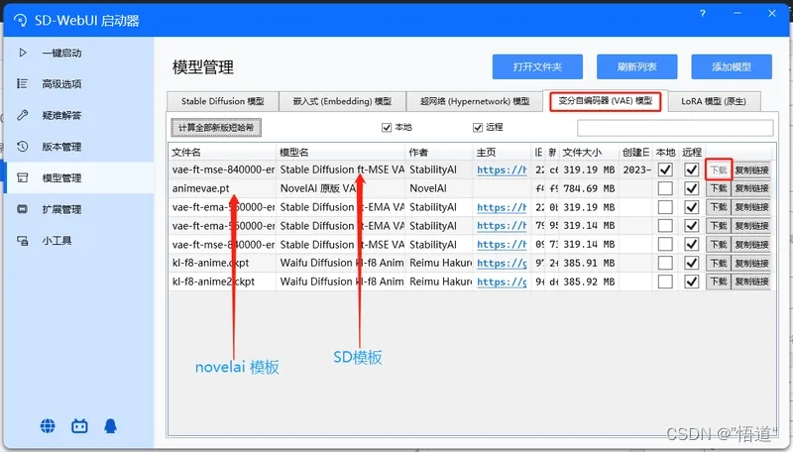Toggle the 本地 filter checkbox above table
The height and width of the screenshot is (452, 793).
point(387,128)
